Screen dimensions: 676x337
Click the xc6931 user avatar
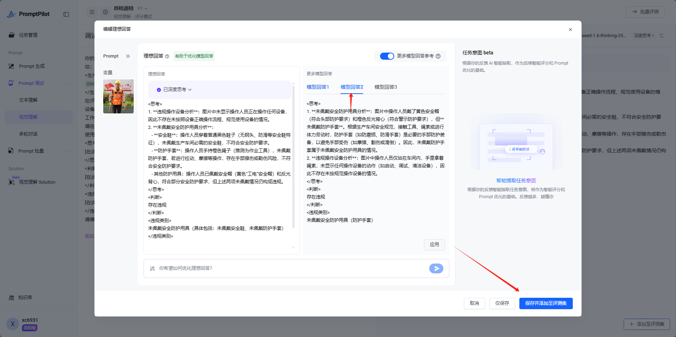coord(13,324)
